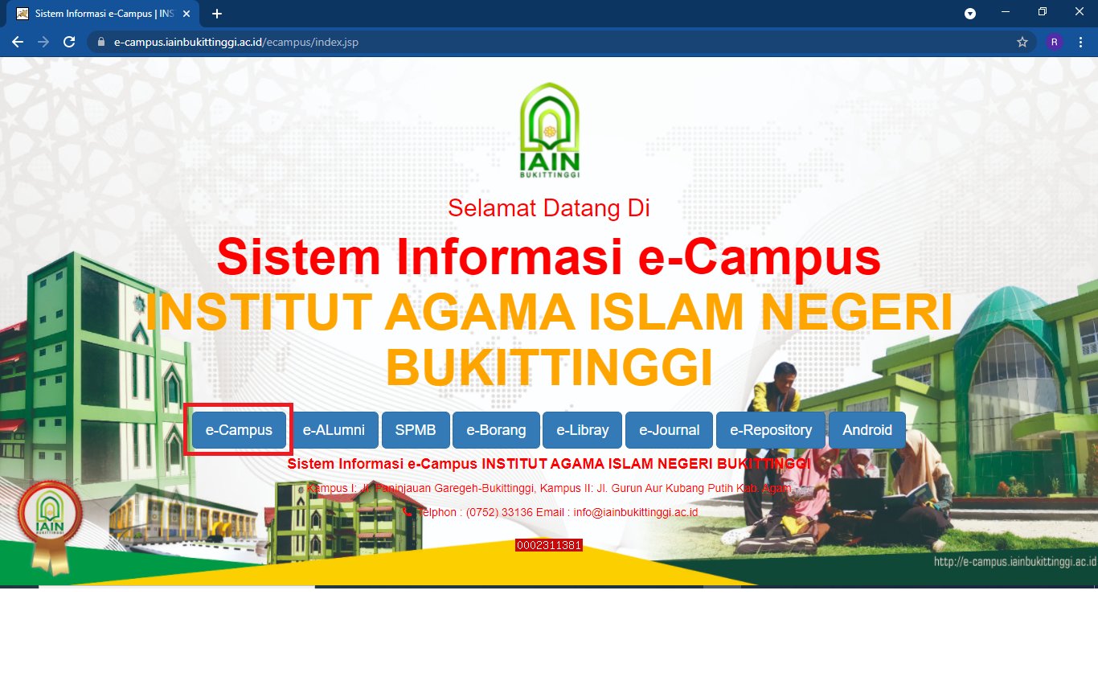1098x693 pixels.
Task: Select the Sistem Informasi e-Campus browser tab
Action: [102, 14]
